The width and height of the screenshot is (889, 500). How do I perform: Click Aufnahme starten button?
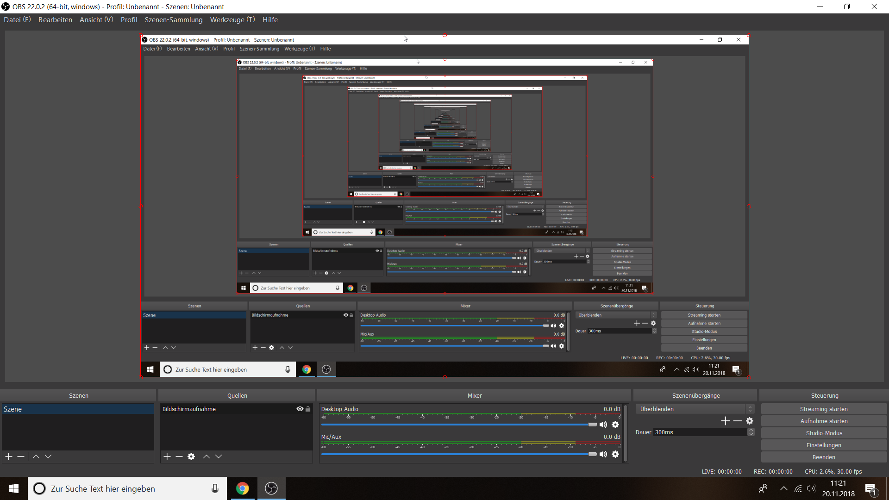coord(824,421)
